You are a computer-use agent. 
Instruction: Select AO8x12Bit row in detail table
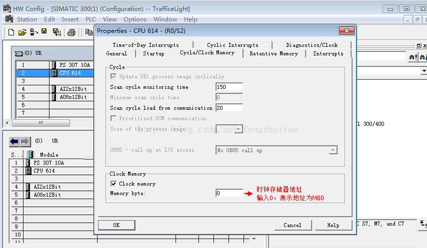(x=51, y=195)
